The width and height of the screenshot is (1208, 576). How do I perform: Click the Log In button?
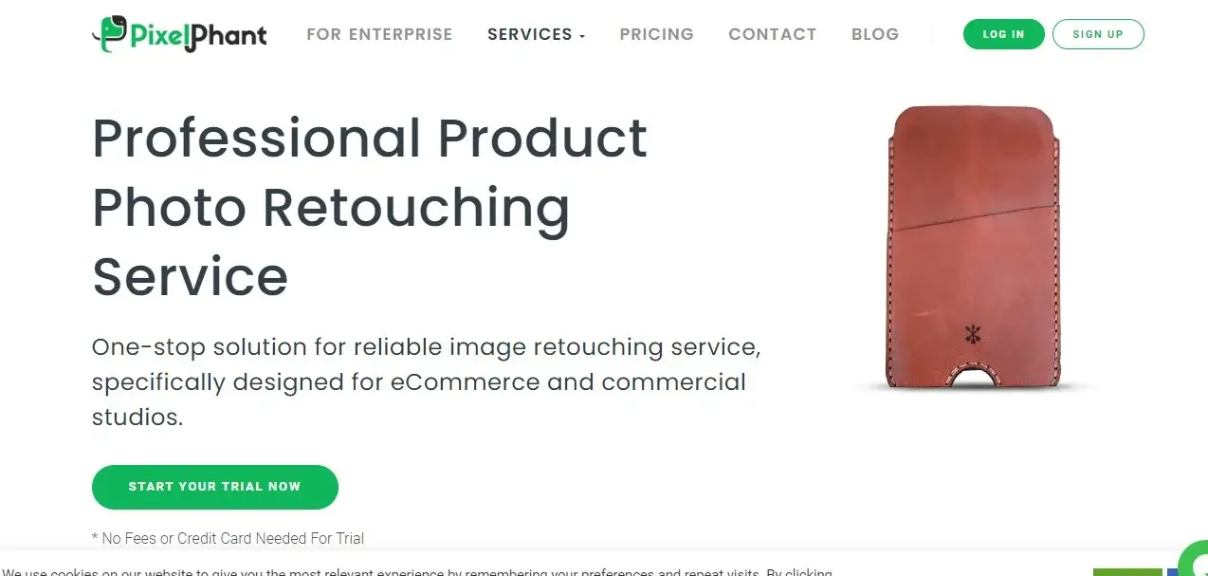click(1003, 34)
